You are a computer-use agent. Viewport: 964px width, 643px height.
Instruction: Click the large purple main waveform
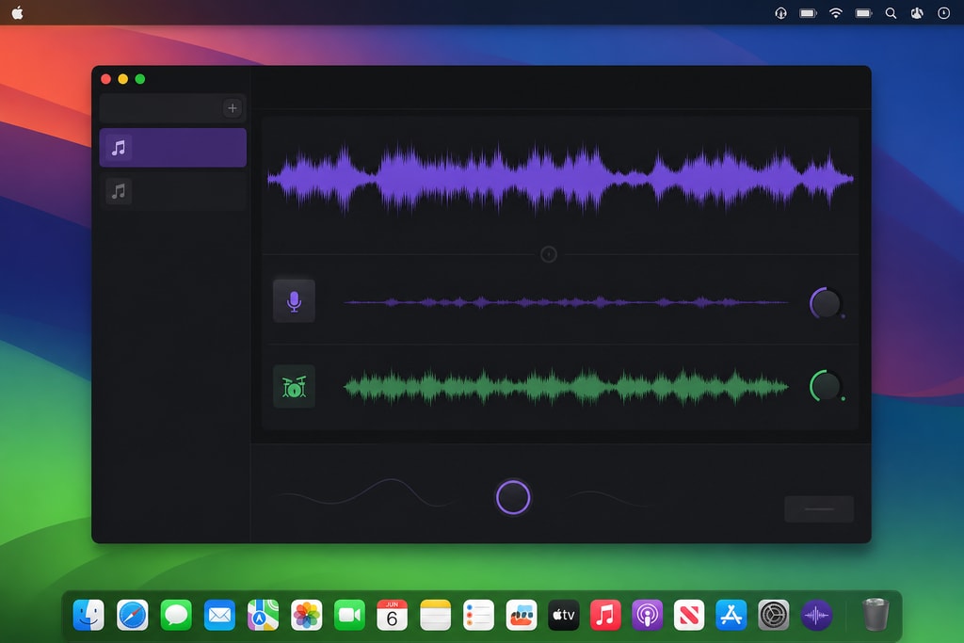click(561, 179)
